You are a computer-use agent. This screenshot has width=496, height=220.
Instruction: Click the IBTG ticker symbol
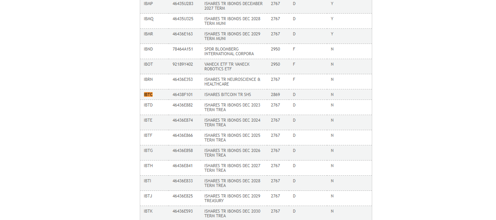point(148,150)
